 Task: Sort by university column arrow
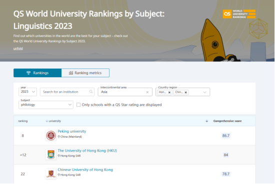47,121
